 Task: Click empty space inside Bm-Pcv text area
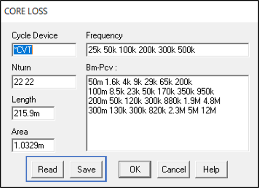tap(167, 133)
